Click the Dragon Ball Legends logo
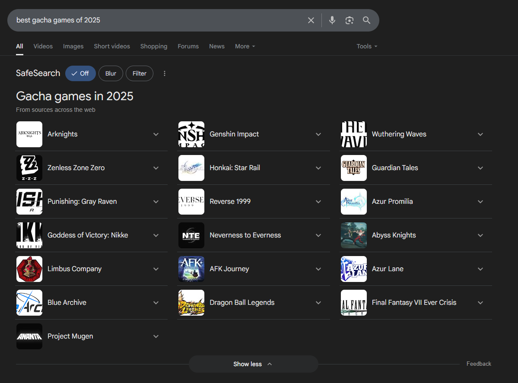Image resolution: width=518 pixels, height=383 pixels. coord(191,302)
